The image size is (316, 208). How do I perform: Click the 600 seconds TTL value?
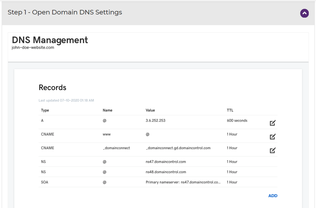tap(237, 121)
